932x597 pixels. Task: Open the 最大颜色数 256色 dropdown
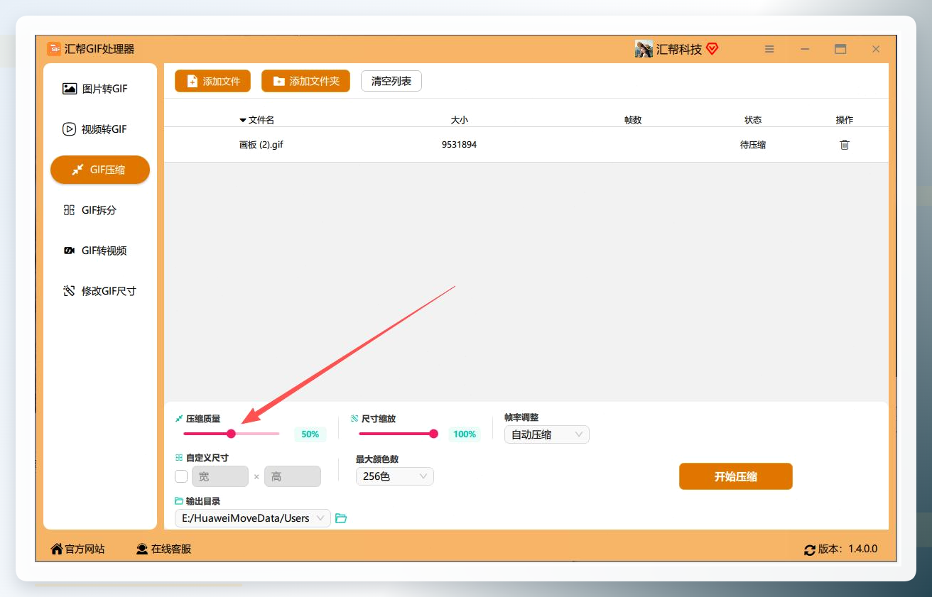(394, 476)
